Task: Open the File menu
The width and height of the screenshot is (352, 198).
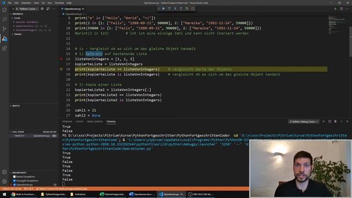Action: pos(9,3)
